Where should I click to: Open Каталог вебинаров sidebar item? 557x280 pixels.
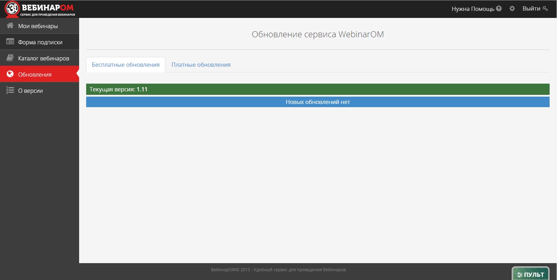click(x=39, y=58)
